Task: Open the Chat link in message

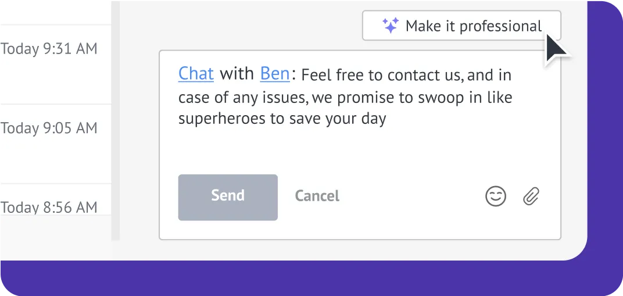Action: (x=196, y=74)
